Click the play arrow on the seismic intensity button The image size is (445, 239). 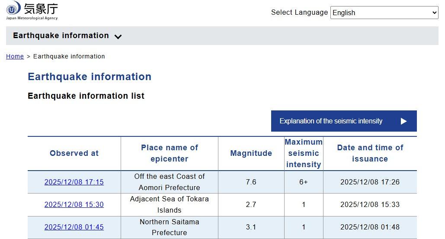403,121
